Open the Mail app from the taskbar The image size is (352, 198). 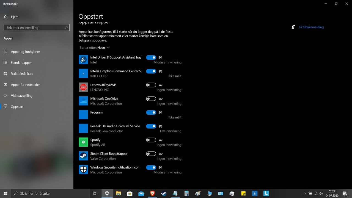tap(141, 193)
